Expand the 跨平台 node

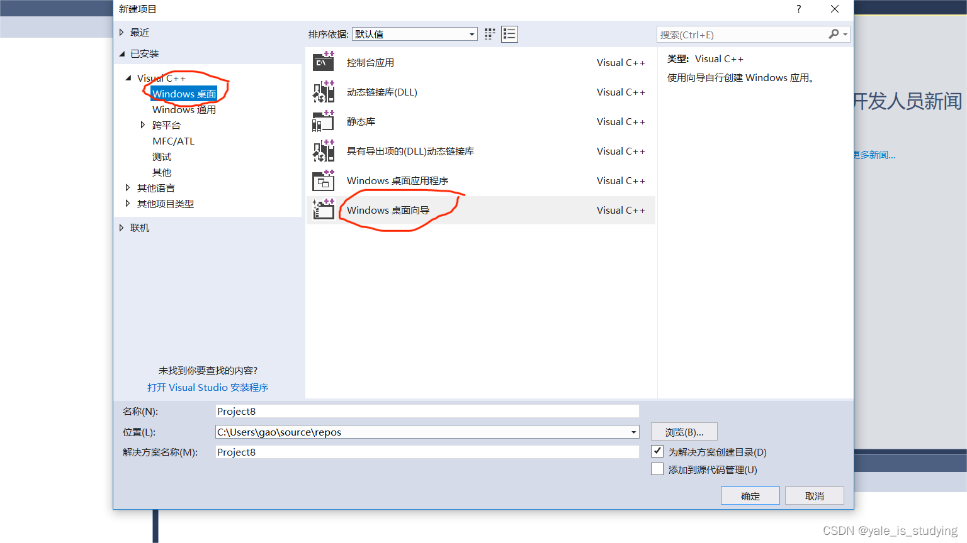pyautogui.click(x=142, y=125)
